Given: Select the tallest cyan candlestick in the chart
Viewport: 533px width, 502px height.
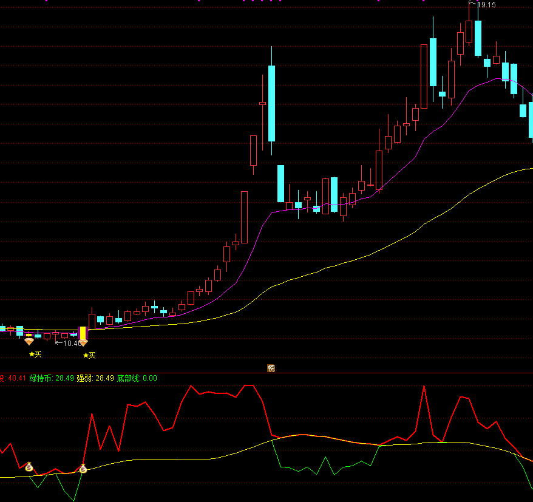Looking at the screenshot, I should click(x=271, y=103).
